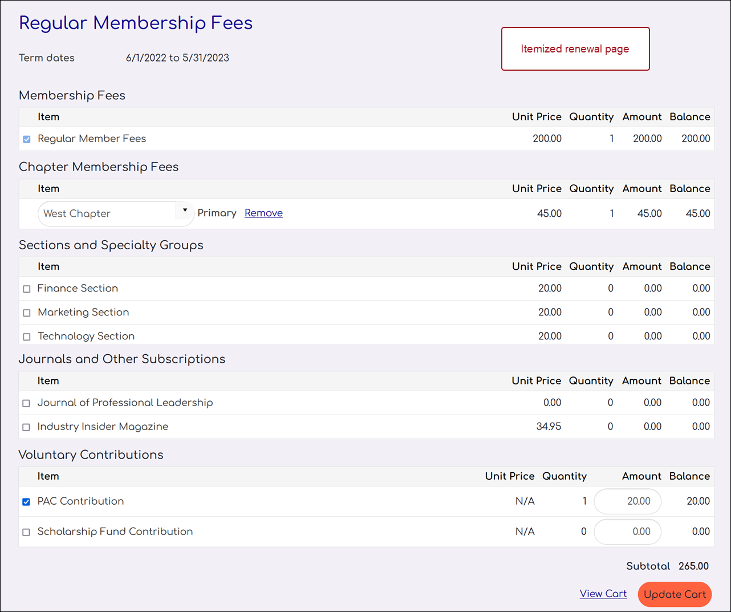Uncheck the Regular Member Fees checkbox
The width and height of the screenshot is (731, 612).
[26, 139]
